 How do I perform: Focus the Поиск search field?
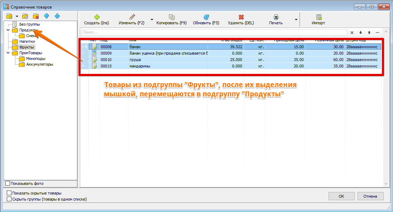click(x=214, y=32)
